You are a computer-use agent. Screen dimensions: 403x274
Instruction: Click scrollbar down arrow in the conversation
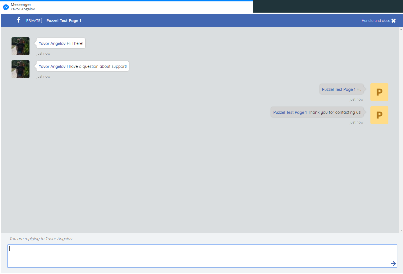point(401,230)
